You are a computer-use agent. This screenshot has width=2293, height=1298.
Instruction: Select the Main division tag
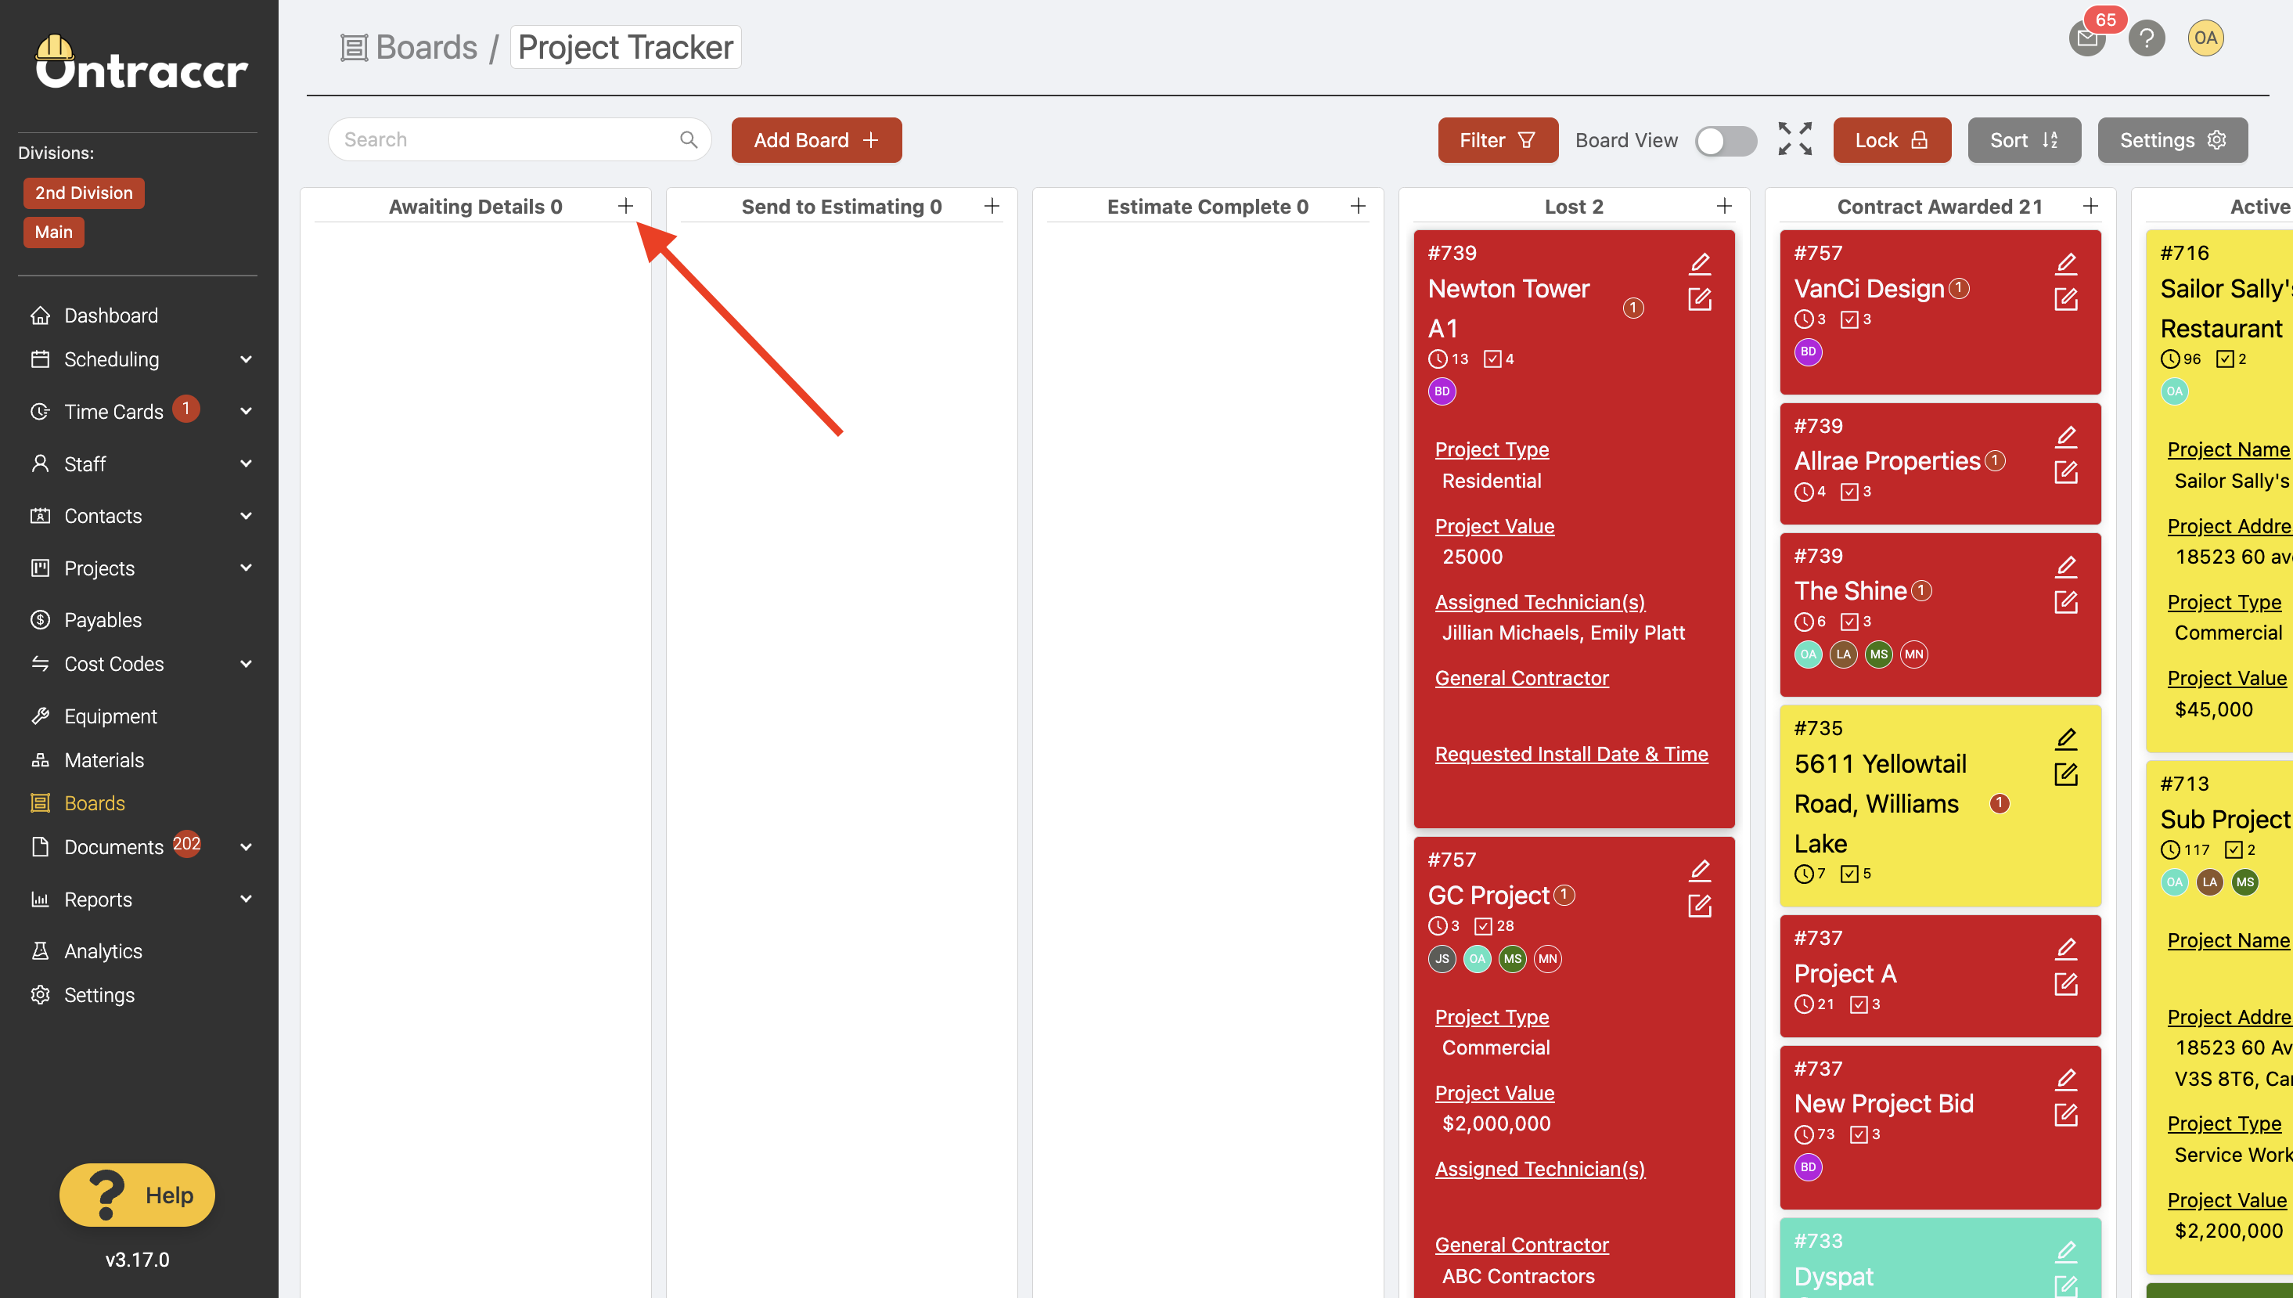[53, 233]
